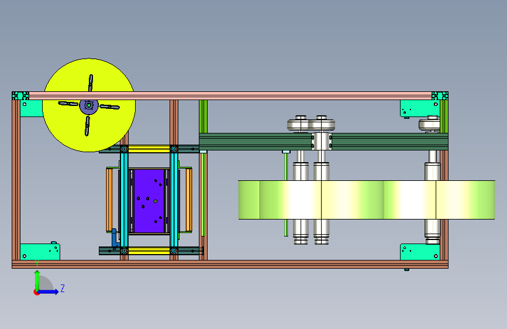Image resolution: width=507 pixels, height=329 pixels.
Task: Select the purple plate with holes
Action: pyautogui.click(x=149, y=201)
